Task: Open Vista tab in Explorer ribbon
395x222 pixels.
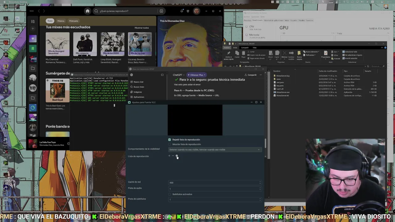Action: [255, 47]
